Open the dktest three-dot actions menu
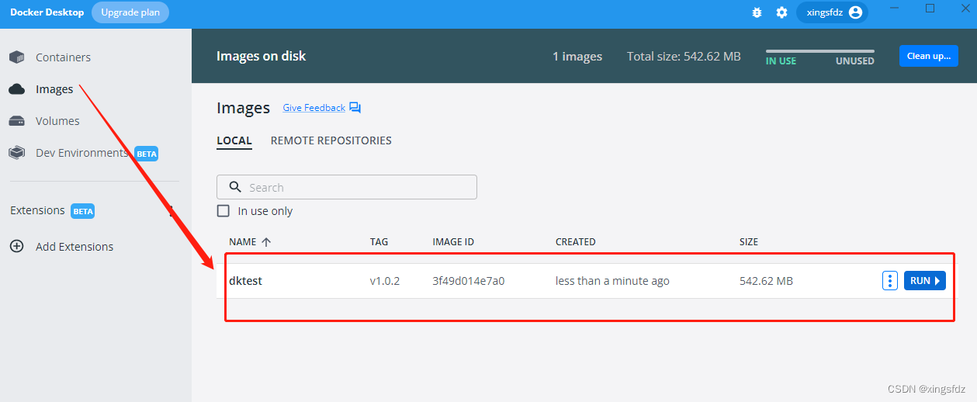This screenshot has height=402, width=977. pos(890,280)
